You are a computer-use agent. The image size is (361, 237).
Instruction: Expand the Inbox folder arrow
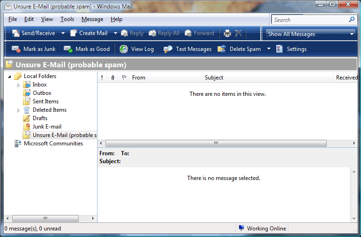[x=18, y=85]
